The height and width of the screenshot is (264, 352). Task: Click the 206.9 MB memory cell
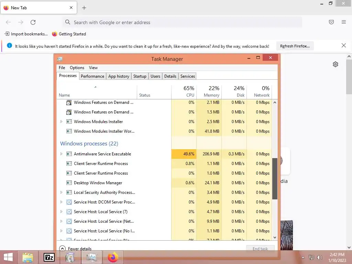coord(209,154)
